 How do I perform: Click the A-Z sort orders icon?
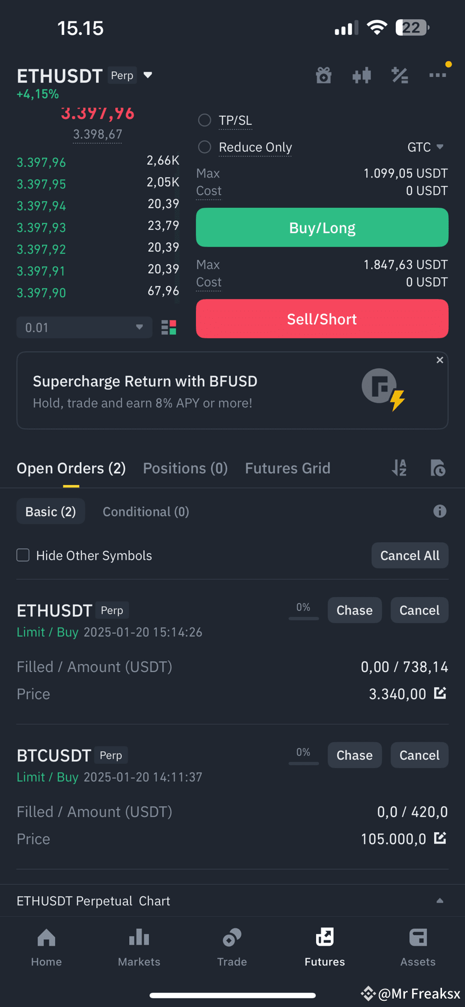click(x=399, y=468)
